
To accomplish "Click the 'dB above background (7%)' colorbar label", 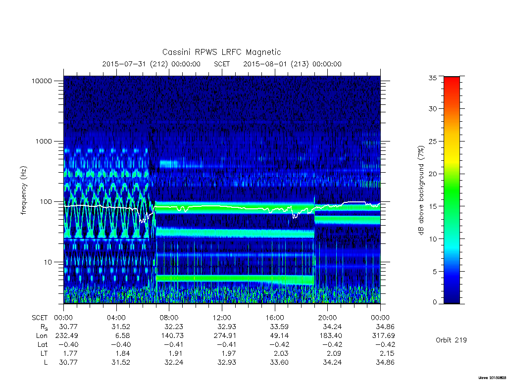I will coord(421,190).
